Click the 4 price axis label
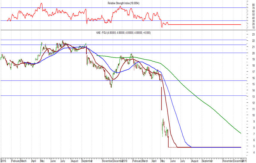This screenshot has height=163, width=256. tap(254, 153)
